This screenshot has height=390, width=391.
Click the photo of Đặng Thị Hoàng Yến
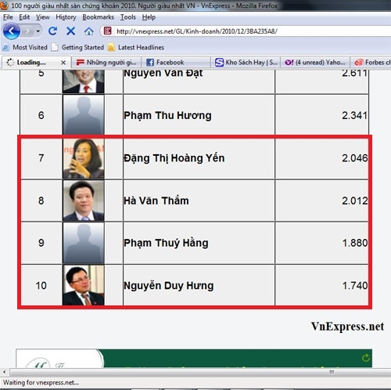pos(84,158)
